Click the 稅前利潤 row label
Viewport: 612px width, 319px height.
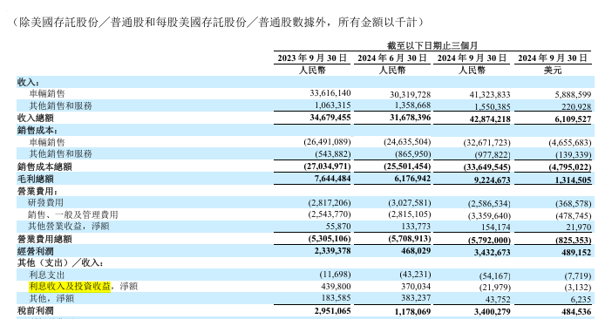point(36,311)
